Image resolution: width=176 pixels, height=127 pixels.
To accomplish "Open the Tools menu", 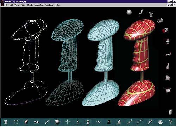I will (23, 5).
